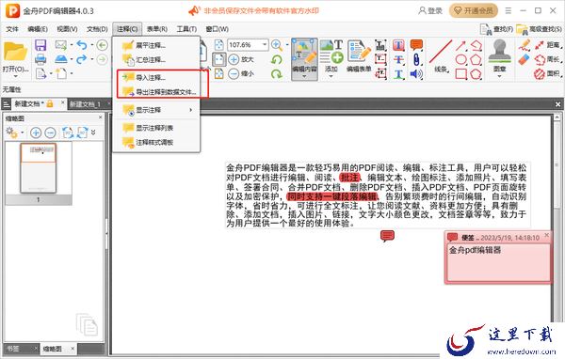565x359 pixels.
Task: Select the Arrow drawing tool
Action: coord(461,45)
